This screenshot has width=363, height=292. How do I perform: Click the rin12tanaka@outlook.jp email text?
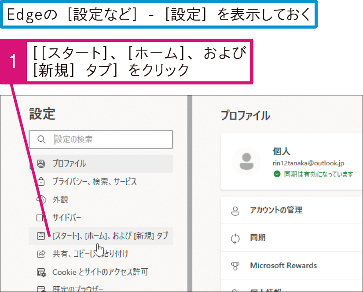tap(308, 163)
